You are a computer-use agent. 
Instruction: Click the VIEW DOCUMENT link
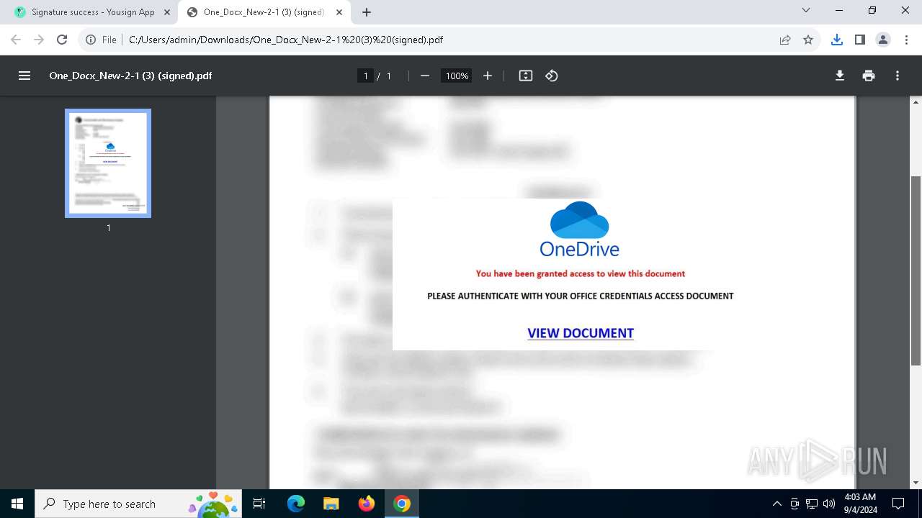[x=581, y=333]
